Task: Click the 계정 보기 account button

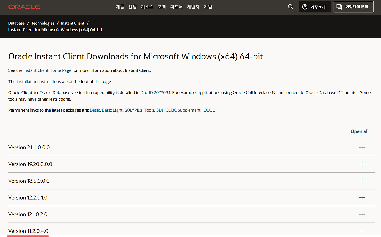Action: click(315, 7)
